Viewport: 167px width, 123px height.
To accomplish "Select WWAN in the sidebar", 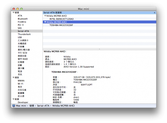I will [21, 81].
